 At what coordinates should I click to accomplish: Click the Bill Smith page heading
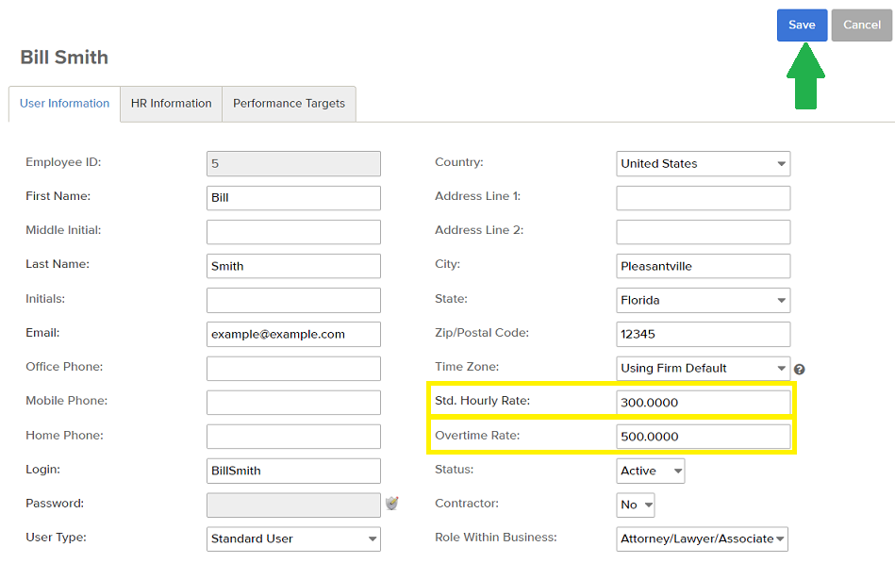tap(64, 58)
